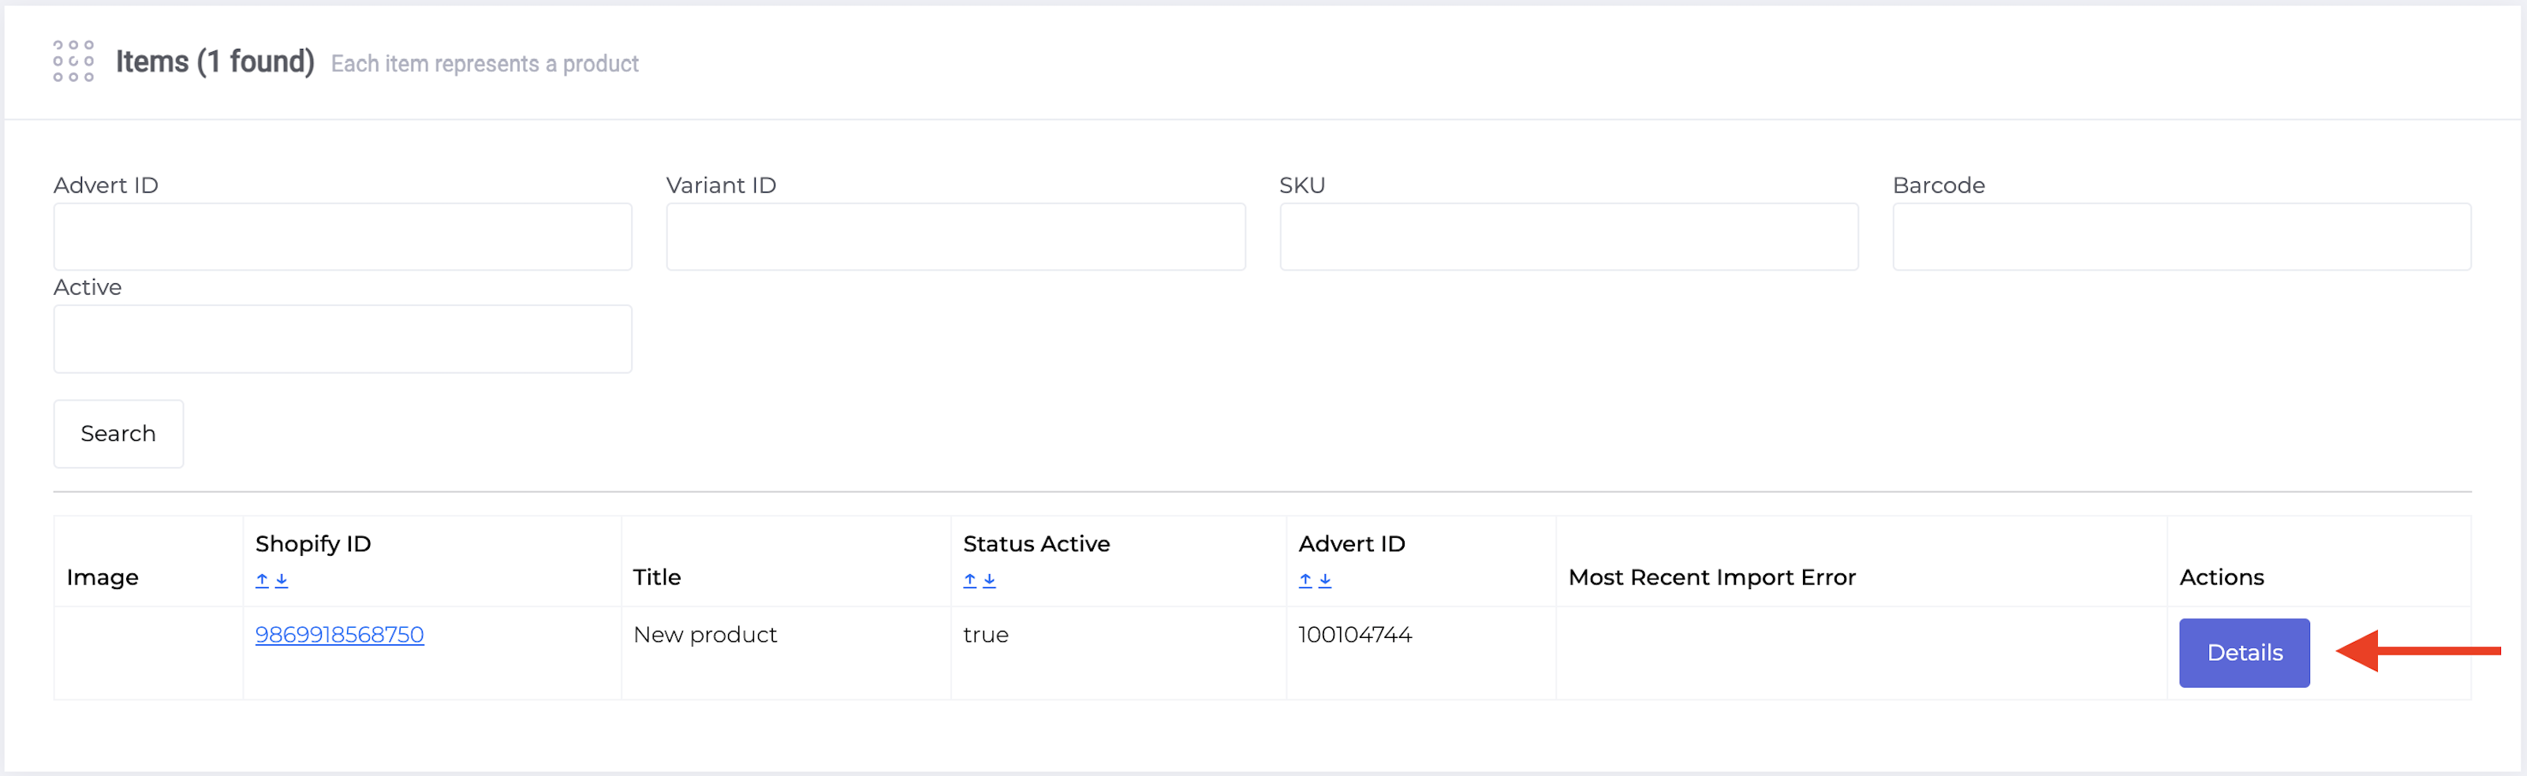Click the Barcode filter field
This screenshot has width=2527, height=776.
(2182, 237)
